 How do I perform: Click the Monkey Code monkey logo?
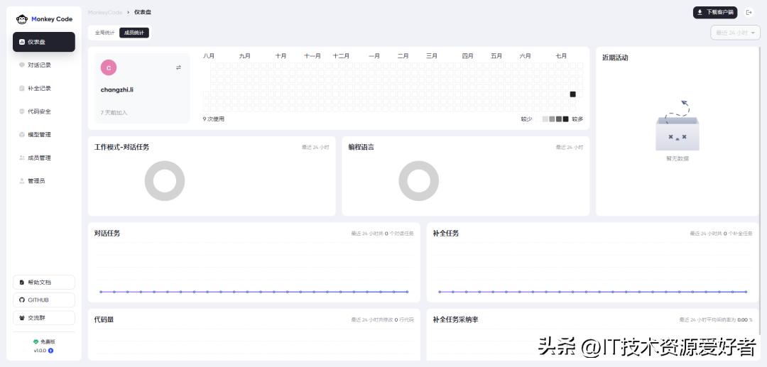click(x=21, y=19)
